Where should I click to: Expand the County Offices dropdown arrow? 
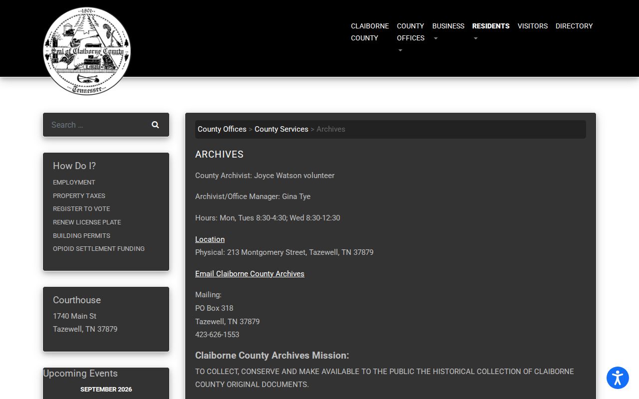click(400, 50)
